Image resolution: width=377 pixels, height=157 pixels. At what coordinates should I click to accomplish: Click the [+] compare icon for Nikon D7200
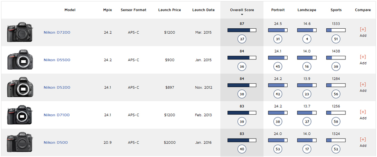click(363, 30)
